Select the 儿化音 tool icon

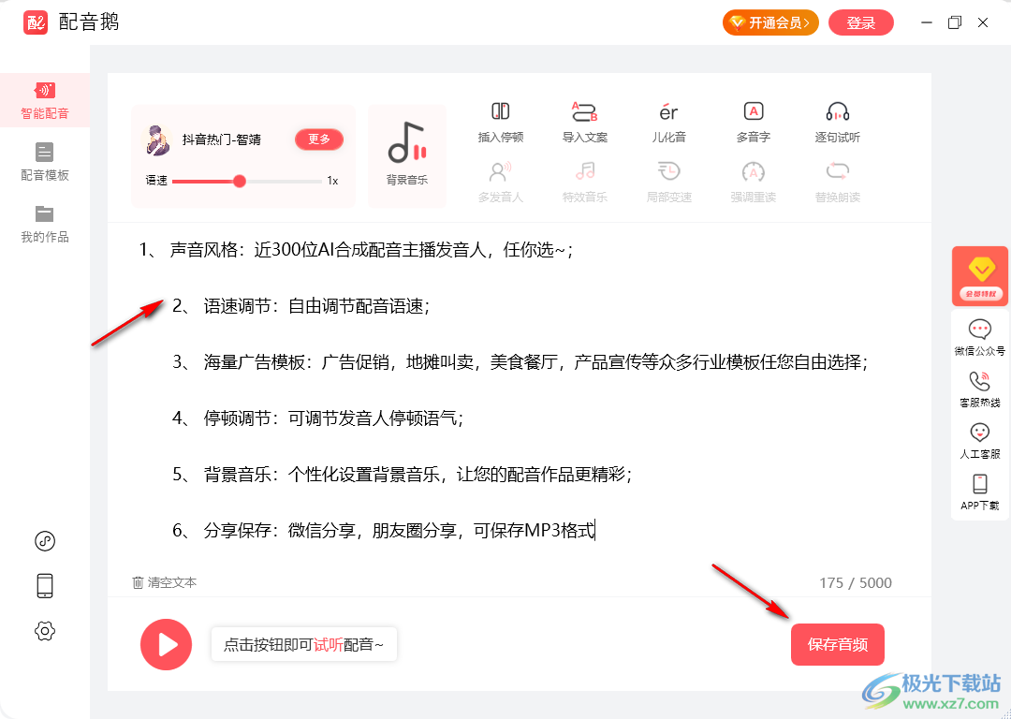(668, 112)
